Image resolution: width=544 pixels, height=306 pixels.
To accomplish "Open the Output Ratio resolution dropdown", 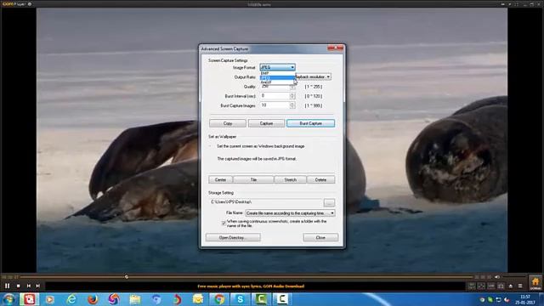I will [x=313, y=76].
